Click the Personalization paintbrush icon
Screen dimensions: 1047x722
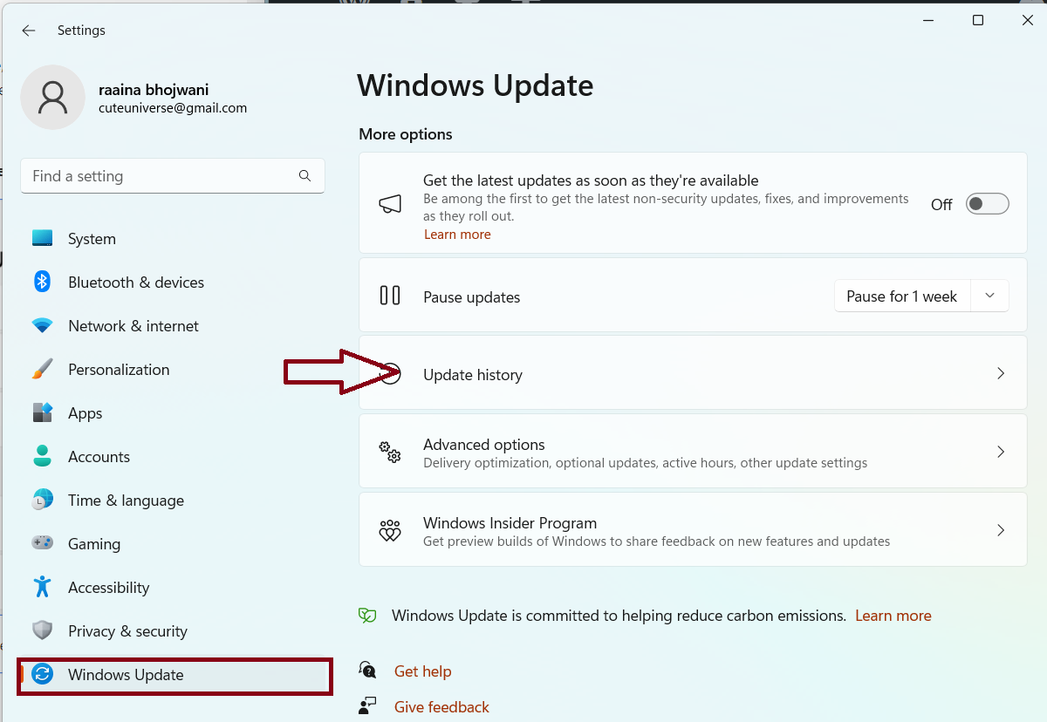coord(43,370)
